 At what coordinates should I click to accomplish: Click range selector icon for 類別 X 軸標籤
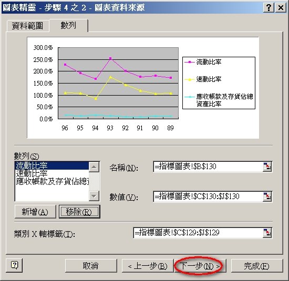(267, 233)
